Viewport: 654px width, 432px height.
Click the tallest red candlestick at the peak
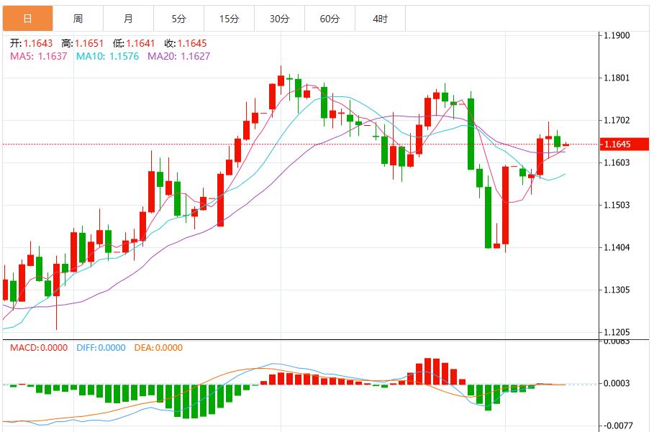[280, 83]
